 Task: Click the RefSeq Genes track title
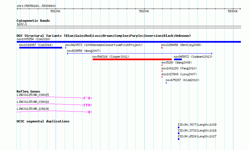28,91
